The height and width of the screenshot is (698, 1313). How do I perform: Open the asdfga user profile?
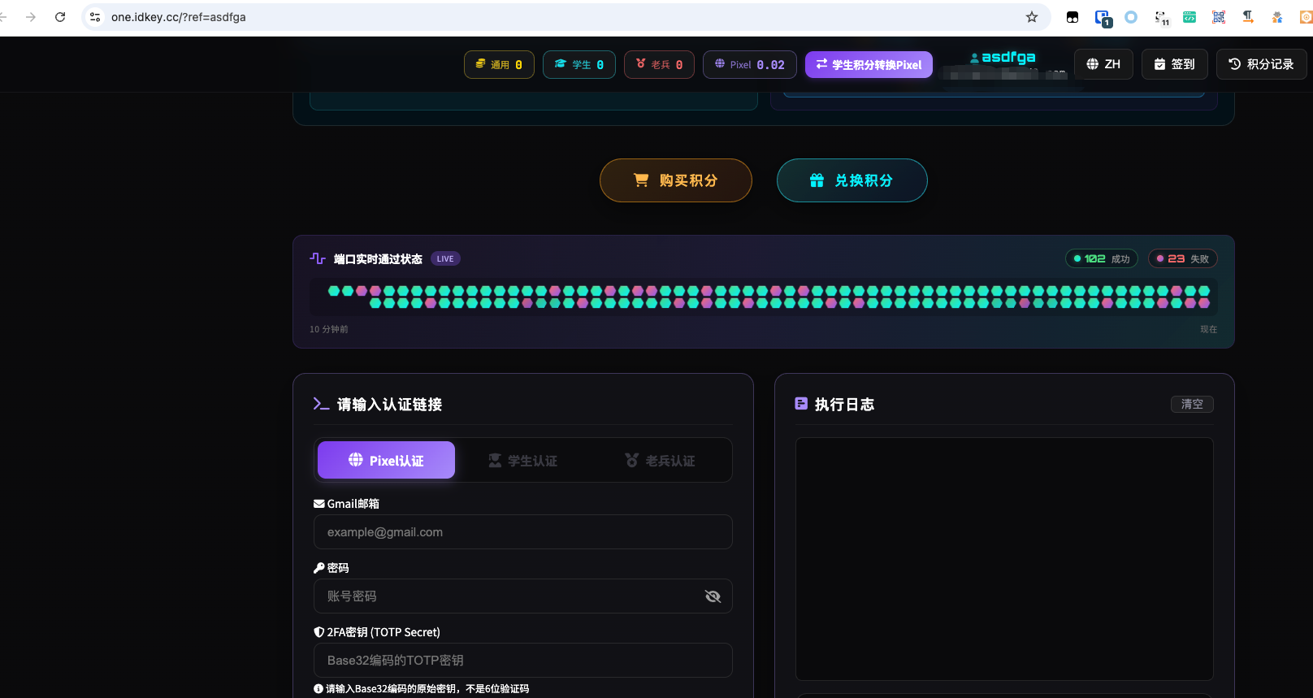(1003, 57)
